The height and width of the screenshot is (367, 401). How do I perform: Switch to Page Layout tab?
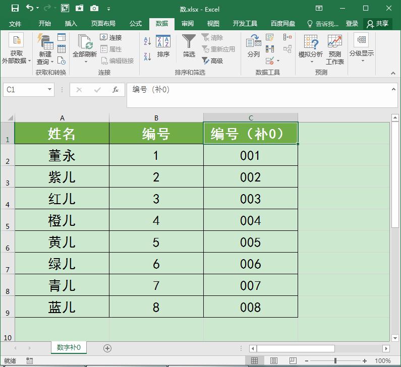pos(103,24)
